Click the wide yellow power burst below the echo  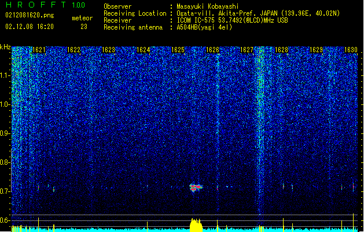[196, 225]
